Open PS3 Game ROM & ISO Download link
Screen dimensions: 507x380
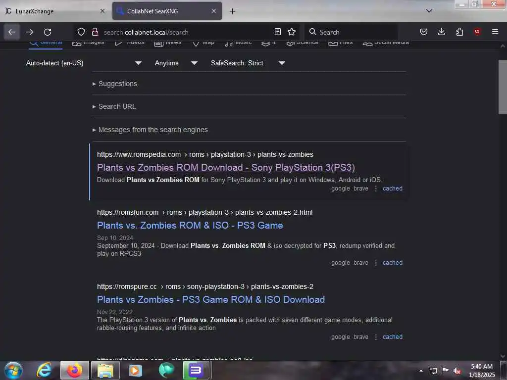point(211,299)
